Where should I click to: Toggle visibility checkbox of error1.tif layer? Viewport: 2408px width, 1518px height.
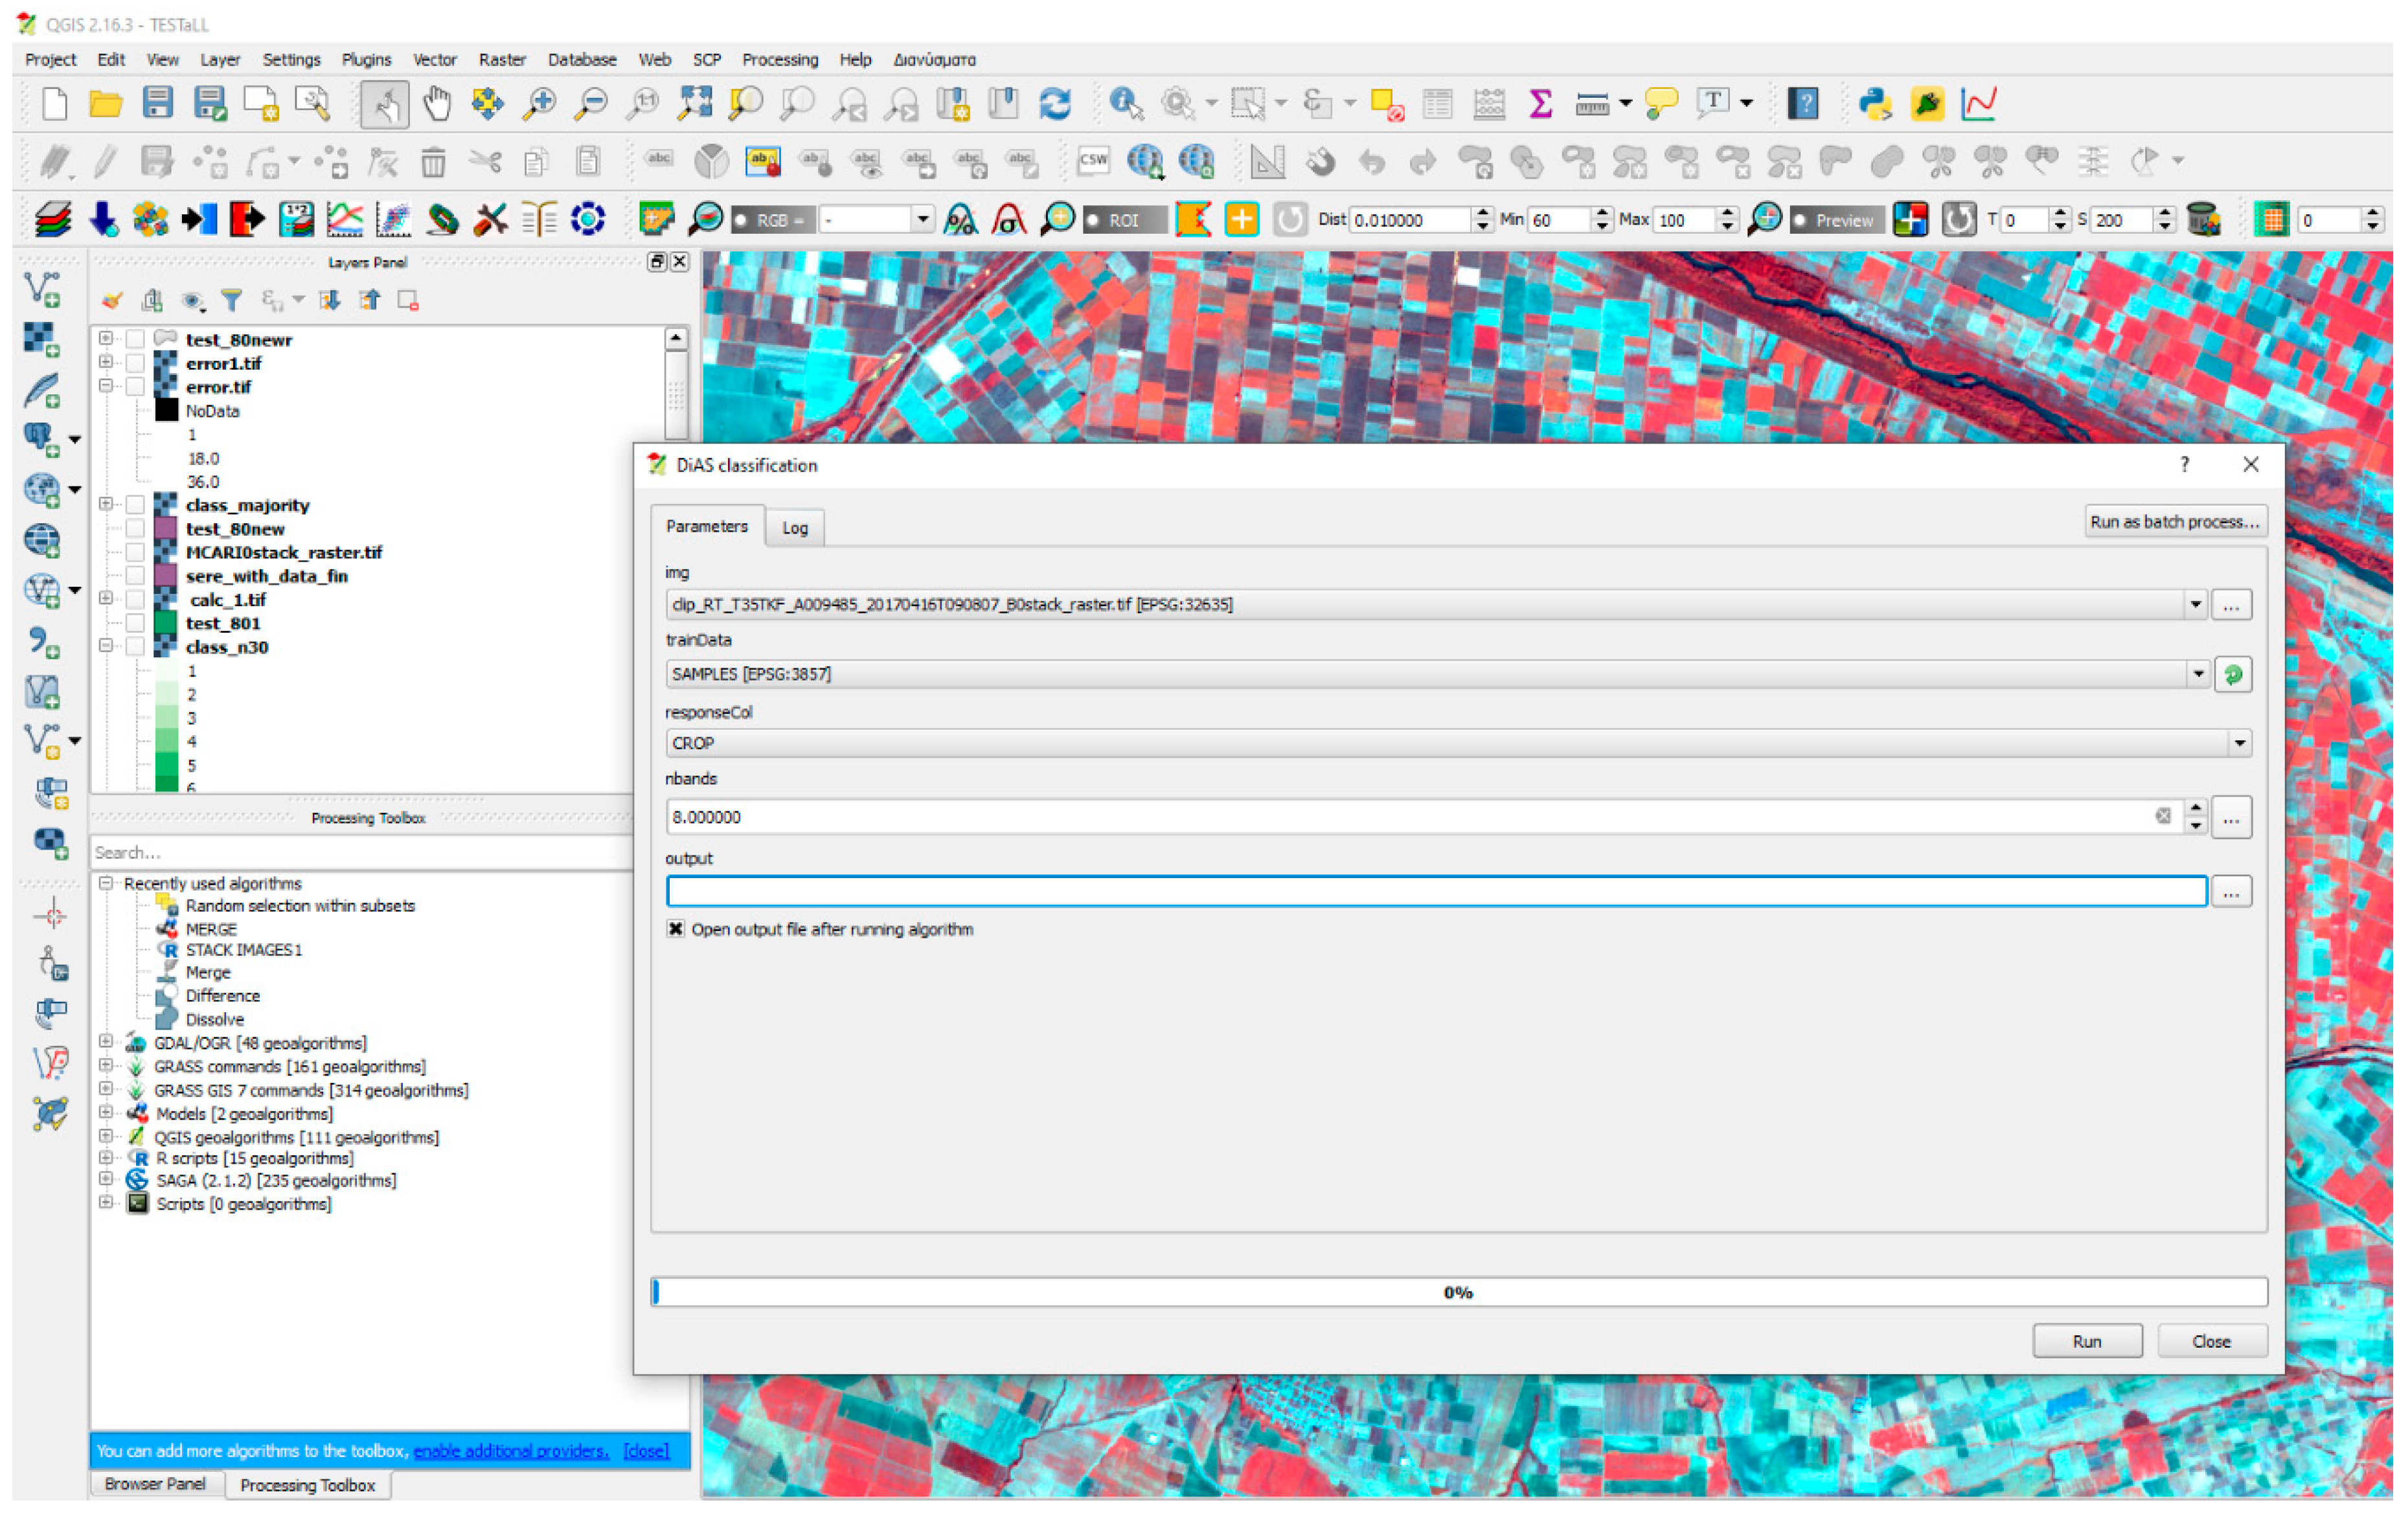point(135,363)
